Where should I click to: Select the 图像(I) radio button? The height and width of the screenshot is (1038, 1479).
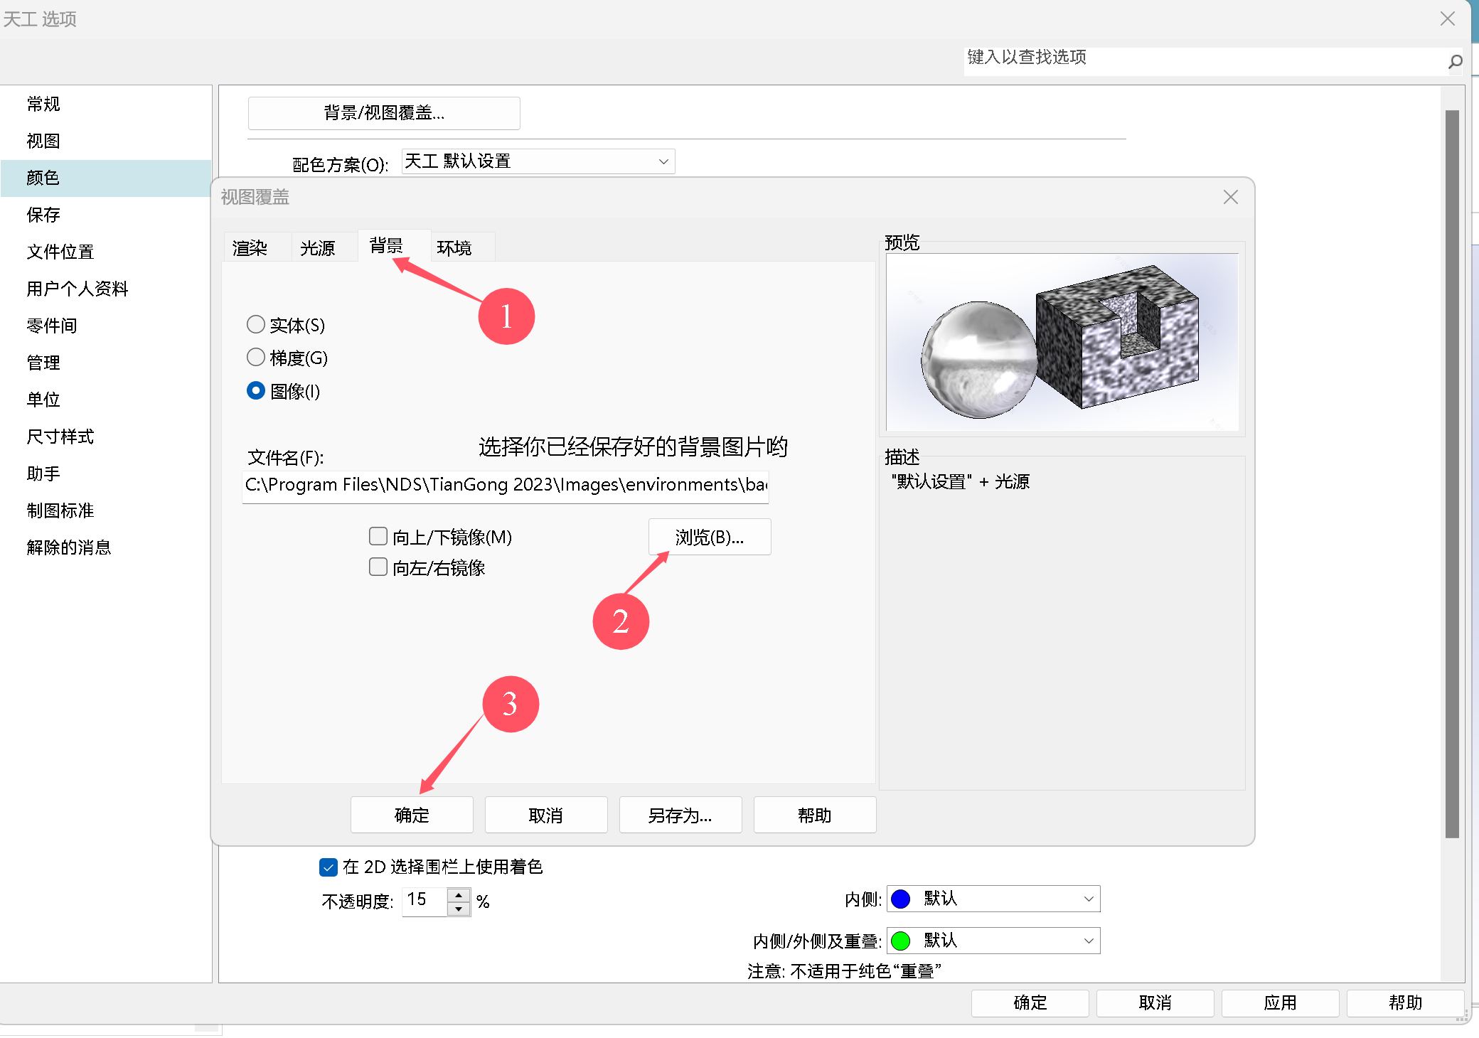[255, 390]
